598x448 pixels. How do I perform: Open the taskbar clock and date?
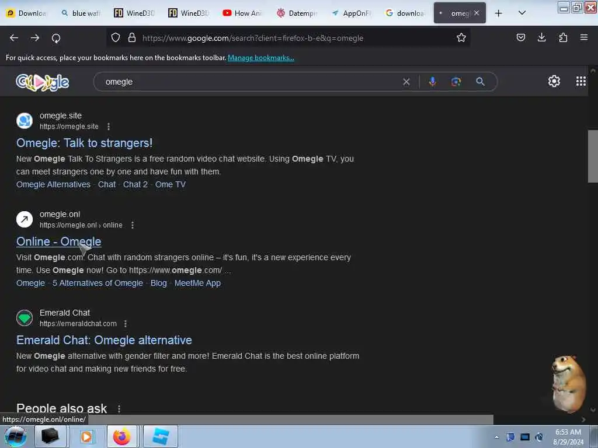568,437
